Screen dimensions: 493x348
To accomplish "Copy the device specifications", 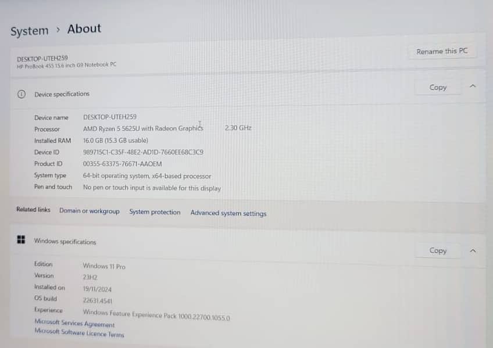I will pos(438,87).
